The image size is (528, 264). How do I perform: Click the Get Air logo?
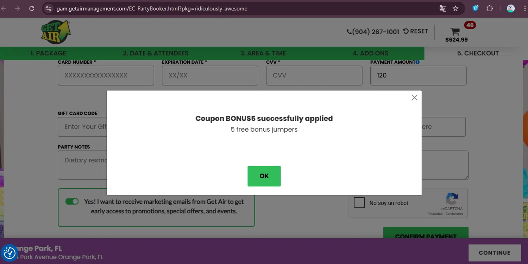coord(56,32)
